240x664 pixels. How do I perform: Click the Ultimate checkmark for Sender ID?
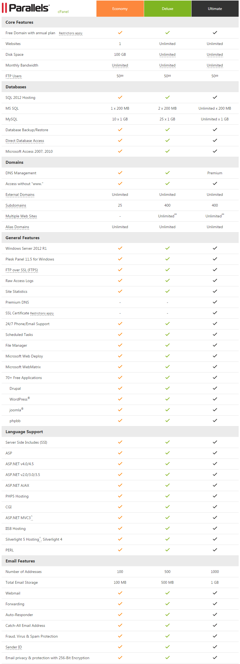point(215,646)
